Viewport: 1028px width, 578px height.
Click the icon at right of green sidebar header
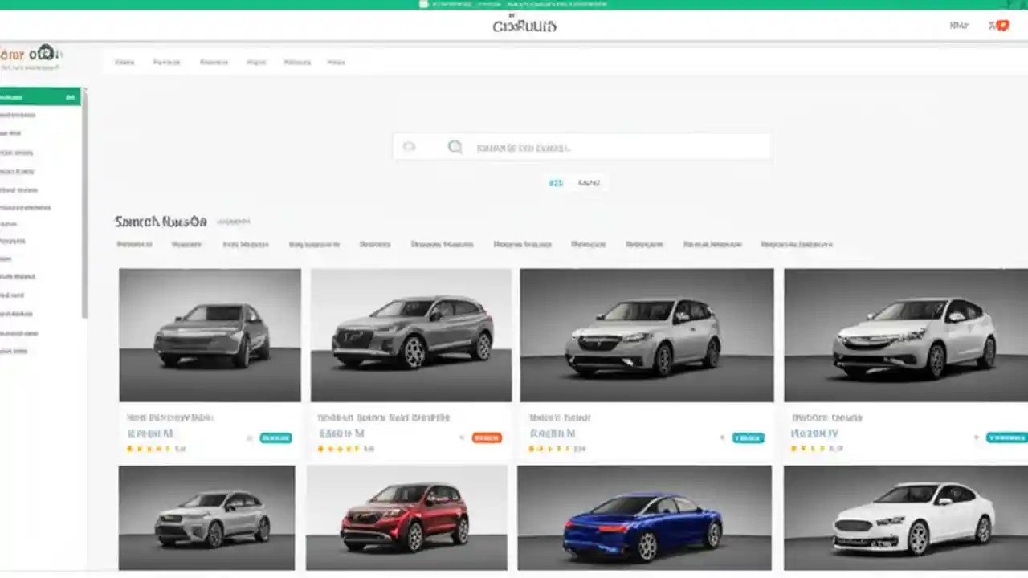point(71,96)
